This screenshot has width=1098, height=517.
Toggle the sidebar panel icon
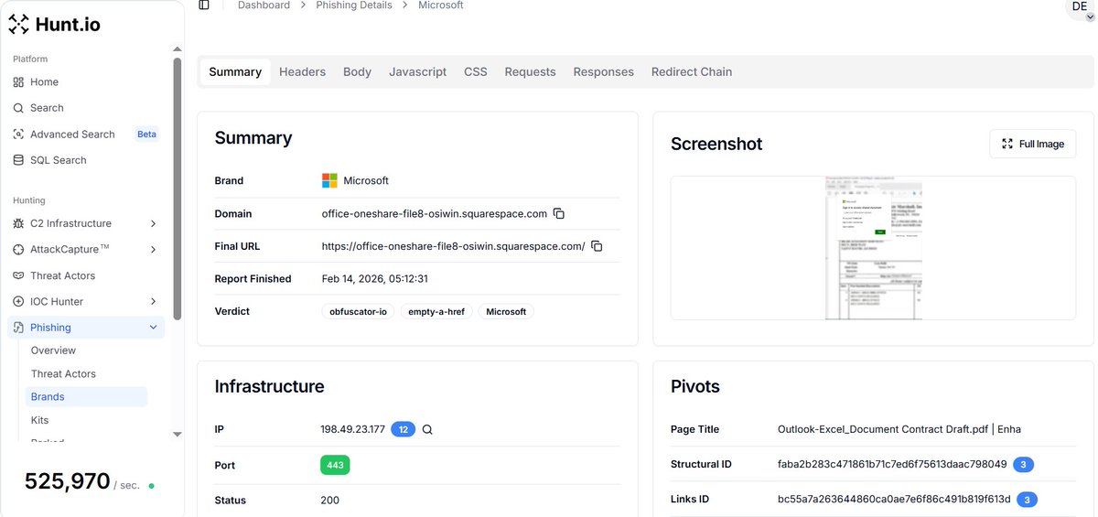(204, 5)
